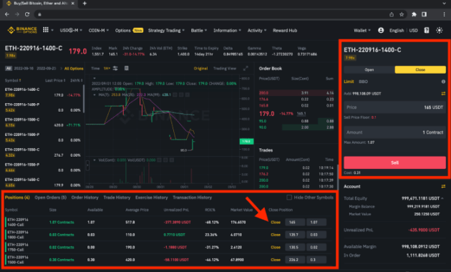451x272 pixels.
Task: Select Trading View chart mode
Action: pos(225,69)
